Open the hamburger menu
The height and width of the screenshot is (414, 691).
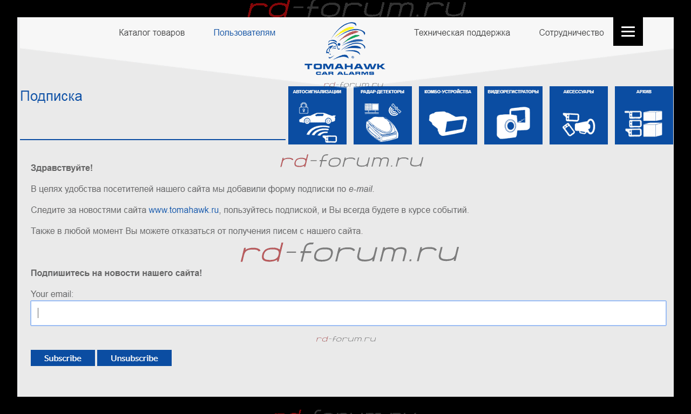(x=628, y=32)
